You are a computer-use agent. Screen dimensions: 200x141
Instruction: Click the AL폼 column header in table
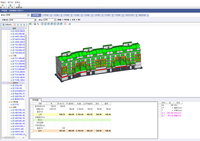point(79,103)
